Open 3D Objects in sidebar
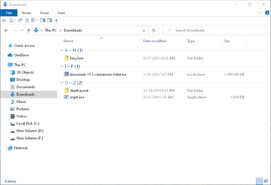The width and height of the screenshot is (271, 185). click(x=25, y=72)
